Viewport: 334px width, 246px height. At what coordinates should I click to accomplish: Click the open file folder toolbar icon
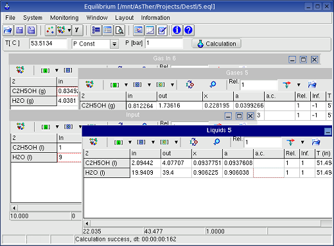pyautogui.click(x=8, y=30)
